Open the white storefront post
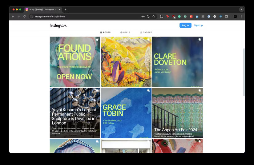This screenshot has height=165, width=254. (126, 146)
